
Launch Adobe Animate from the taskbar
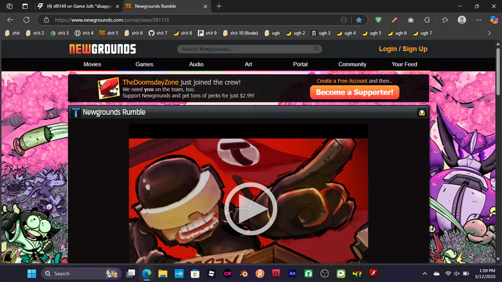292,274
